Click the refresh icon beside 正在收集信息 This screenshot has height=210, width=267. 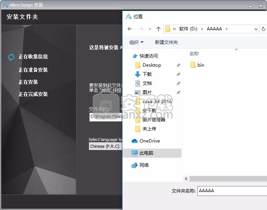[x=11, y=57]
